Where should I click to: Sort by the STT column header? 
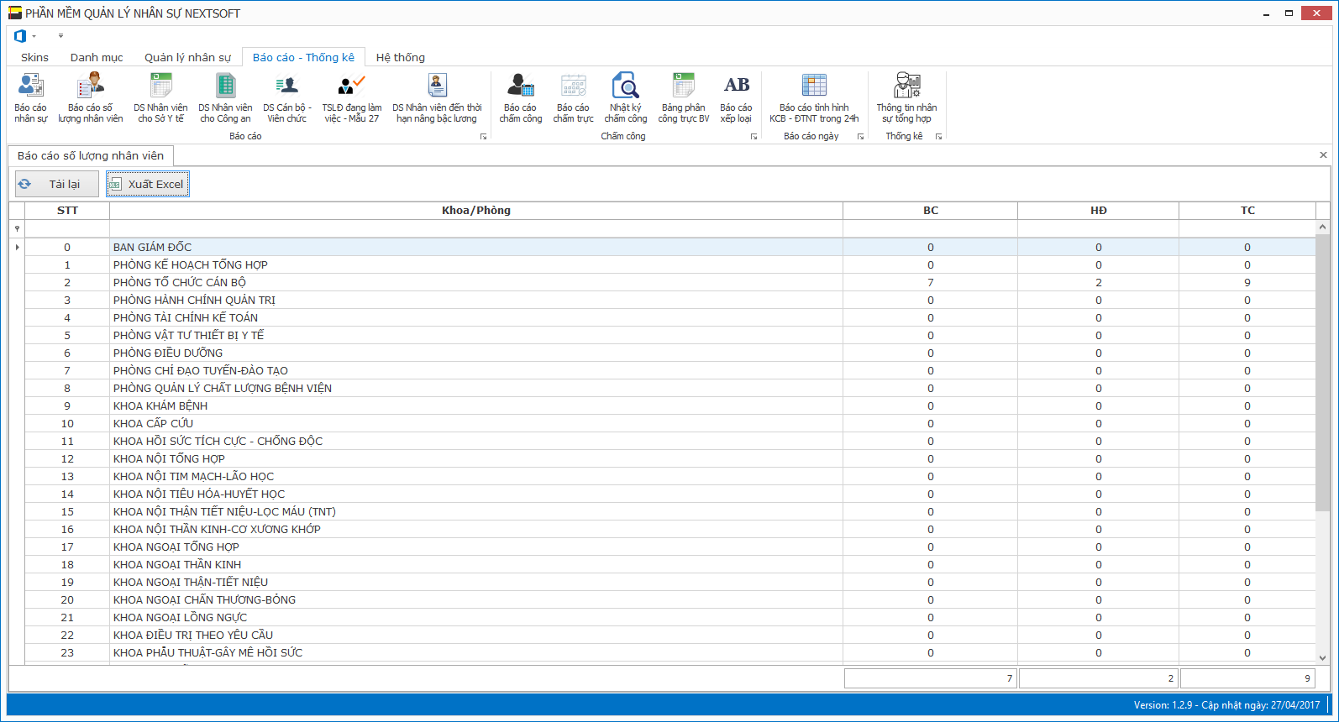tap(67, 211)
